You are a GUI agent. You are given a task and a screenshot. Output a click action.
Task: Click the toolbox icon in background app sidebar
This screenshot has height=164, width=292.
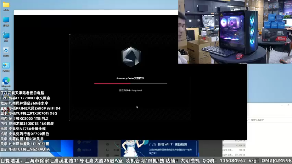(79, 150)
